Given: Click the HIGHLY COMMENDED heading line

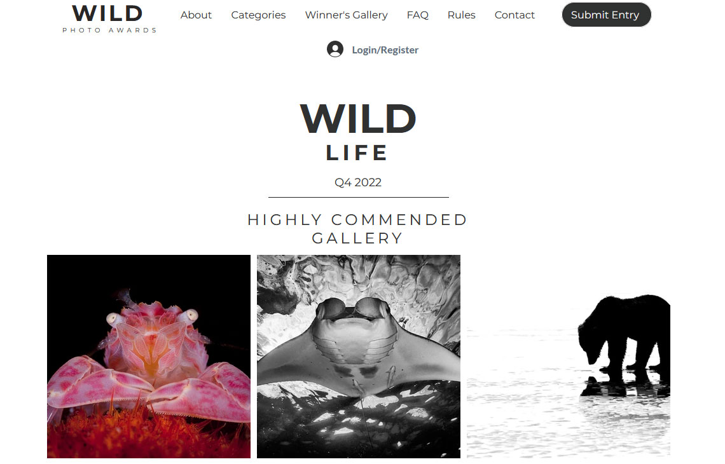Looking at the screenshot, I should point(357,219).
